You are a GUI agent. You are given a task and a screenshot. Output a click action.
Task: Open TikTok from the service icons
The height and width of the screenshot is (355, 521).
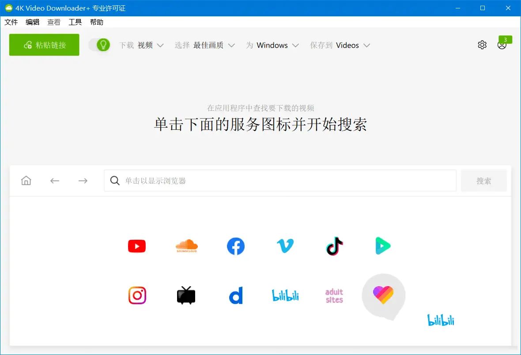[x=334, y=246]
